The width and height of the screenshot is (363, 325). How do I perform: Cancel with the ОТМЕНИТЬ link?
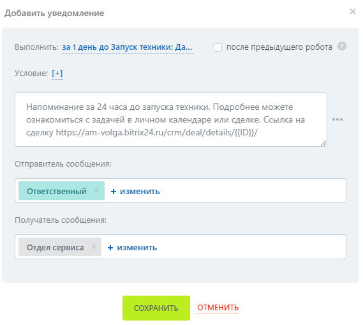tap(218, 308)
